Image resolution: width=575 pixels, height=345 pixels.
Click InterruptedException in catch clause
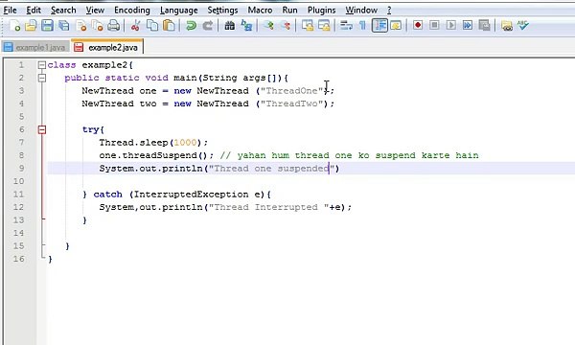click(192, 195)
